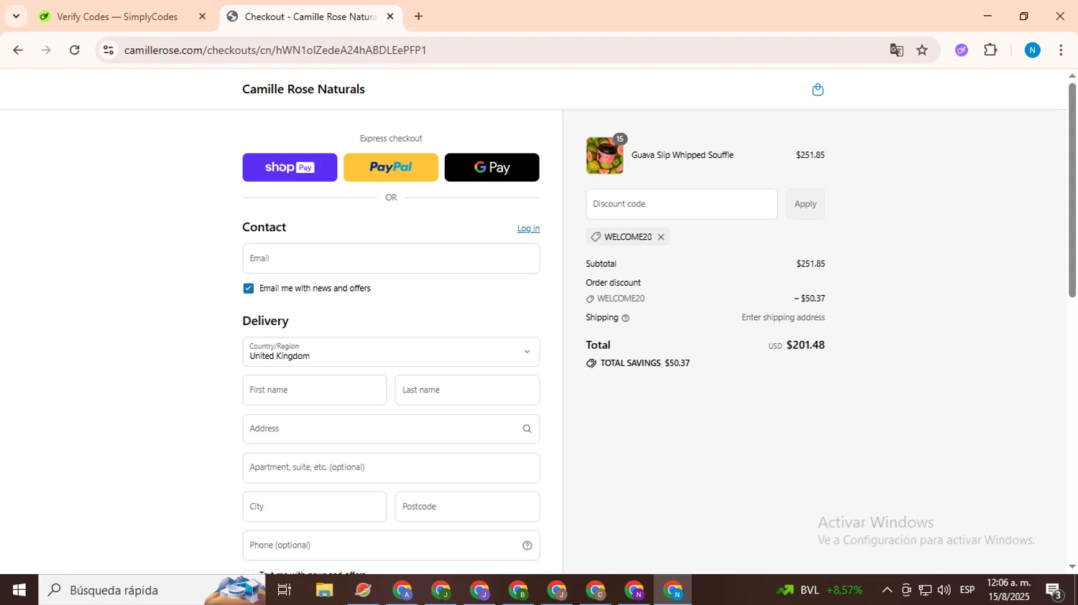Open a new browser tab
The width and height of the screenshot is (1078, 605).
coord(418,17)
